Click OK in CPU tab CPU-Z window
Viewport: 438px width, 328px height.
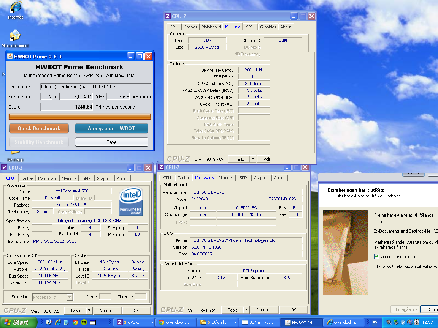point(136,310)
